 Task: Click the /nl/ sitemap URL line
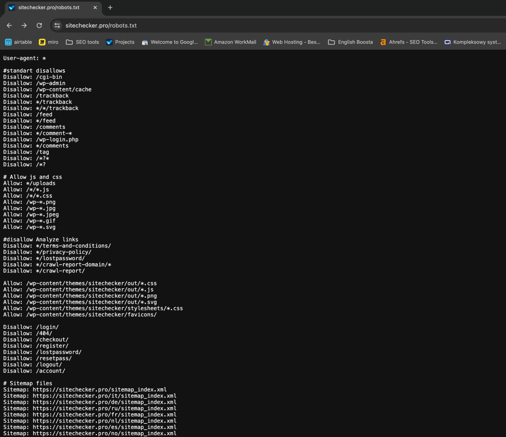90,421
